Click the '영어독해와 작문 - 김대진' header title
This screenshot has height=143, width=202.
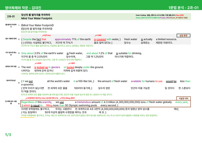click(x=23, y=8)
